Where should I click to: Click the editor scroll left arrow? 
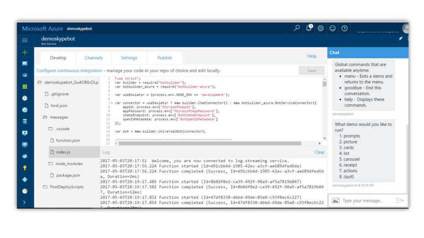[116, 143]
